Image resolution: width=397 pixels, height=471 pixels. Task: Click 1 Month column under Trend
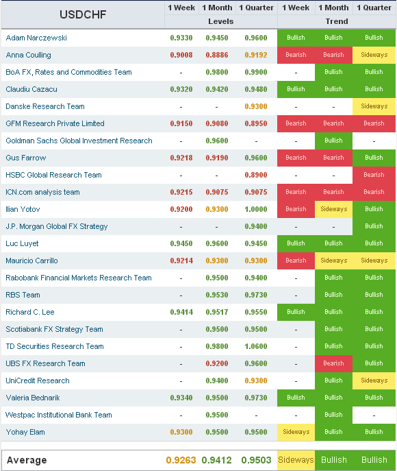click(x=333, y=8)
